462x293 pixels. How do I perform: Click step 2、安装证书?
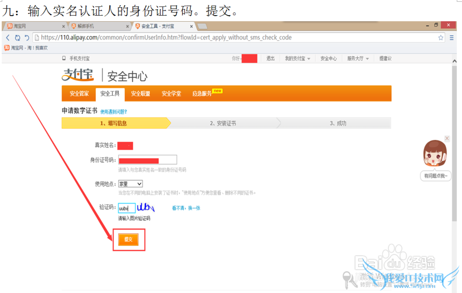(223, 123)
